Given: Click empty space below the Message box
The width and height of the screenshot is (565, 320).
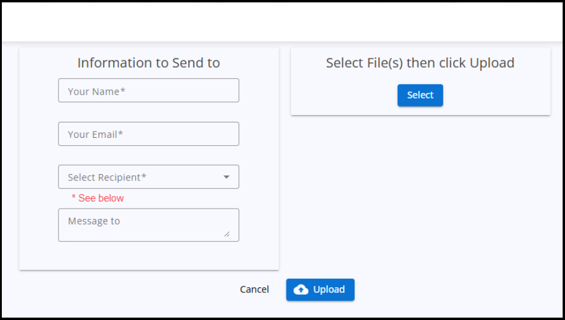Looking at the screenshot, I should pyautogui.click(x=148, y=255).
